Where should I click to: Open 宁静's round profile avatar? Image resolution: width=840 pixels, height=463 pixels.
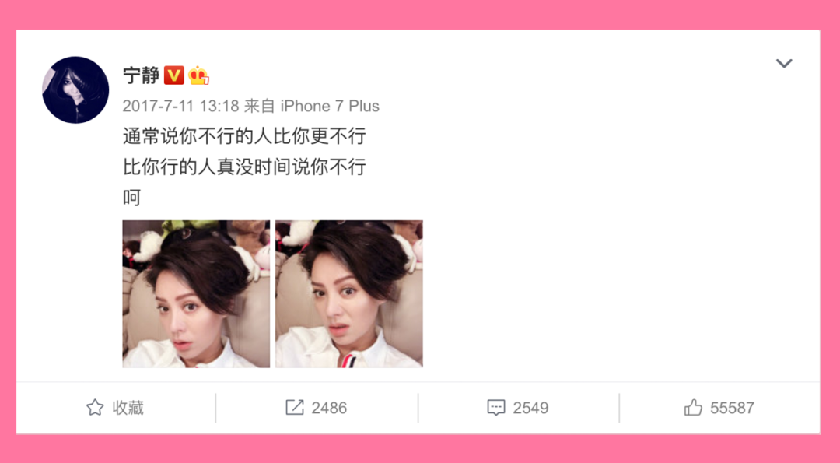click(75, 90)
